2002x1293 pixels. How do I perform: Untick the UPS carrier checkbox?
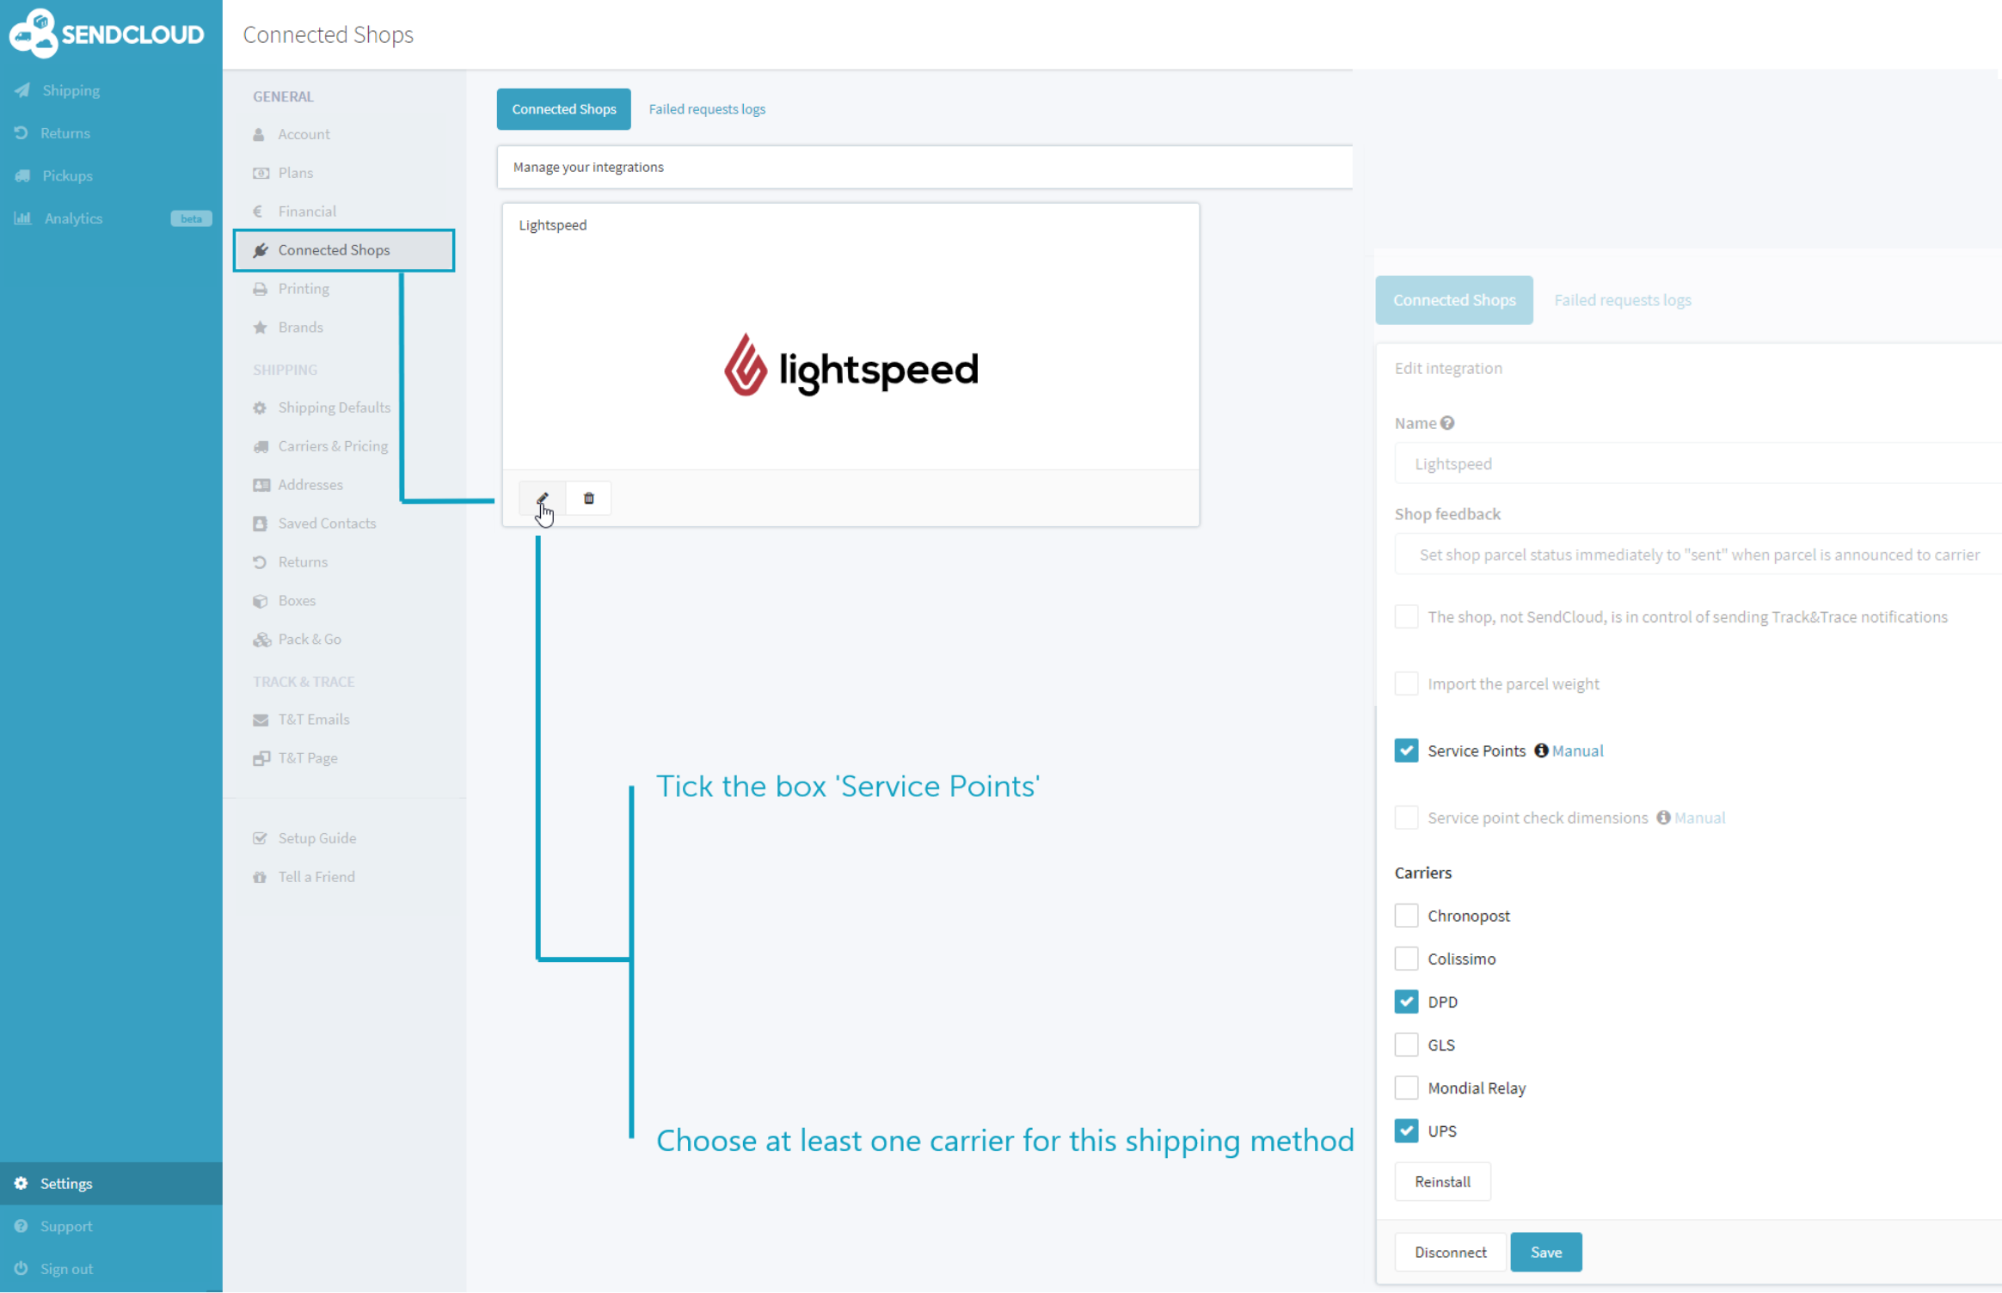pyautogui.click(x=1406, y=1131)
